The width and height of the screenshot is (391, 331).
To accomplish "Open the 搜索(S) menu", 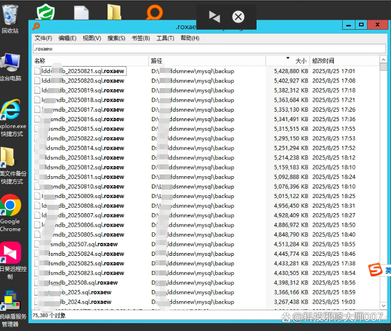I will pyautogui.click(x=115, y=38).
